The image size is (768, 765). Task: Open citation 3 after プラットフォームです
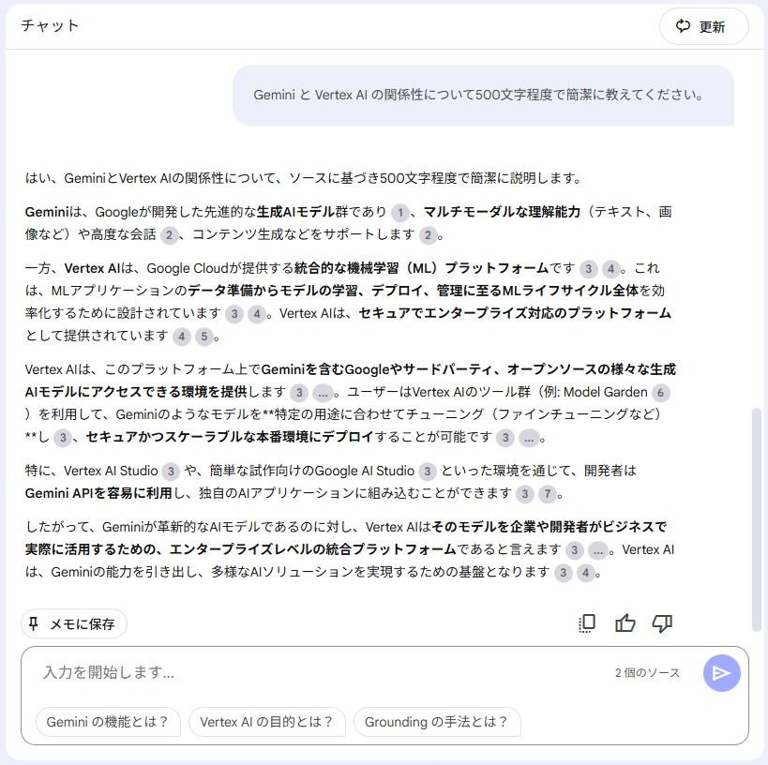[x=588, y=269]
